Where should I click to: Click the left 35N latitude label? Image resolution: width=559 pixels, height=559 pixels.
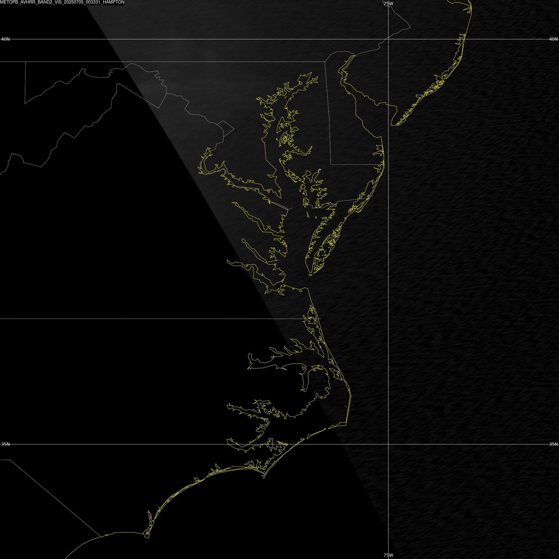pos(5,444)
